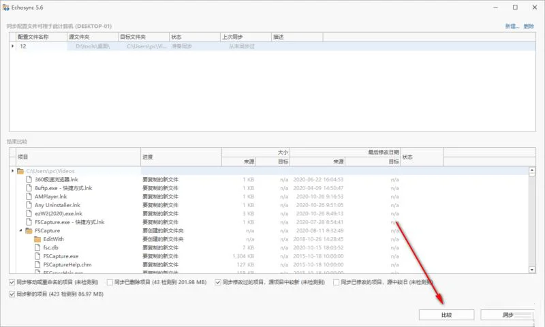Click the 上次同步 column header
The height and width of the screenshot is (327, 545).
click(246, 37)
